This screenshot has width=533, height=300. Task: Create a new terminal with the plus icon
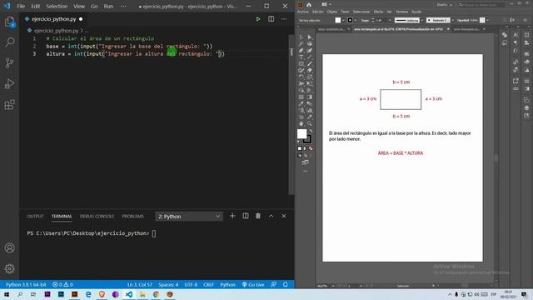232,216
